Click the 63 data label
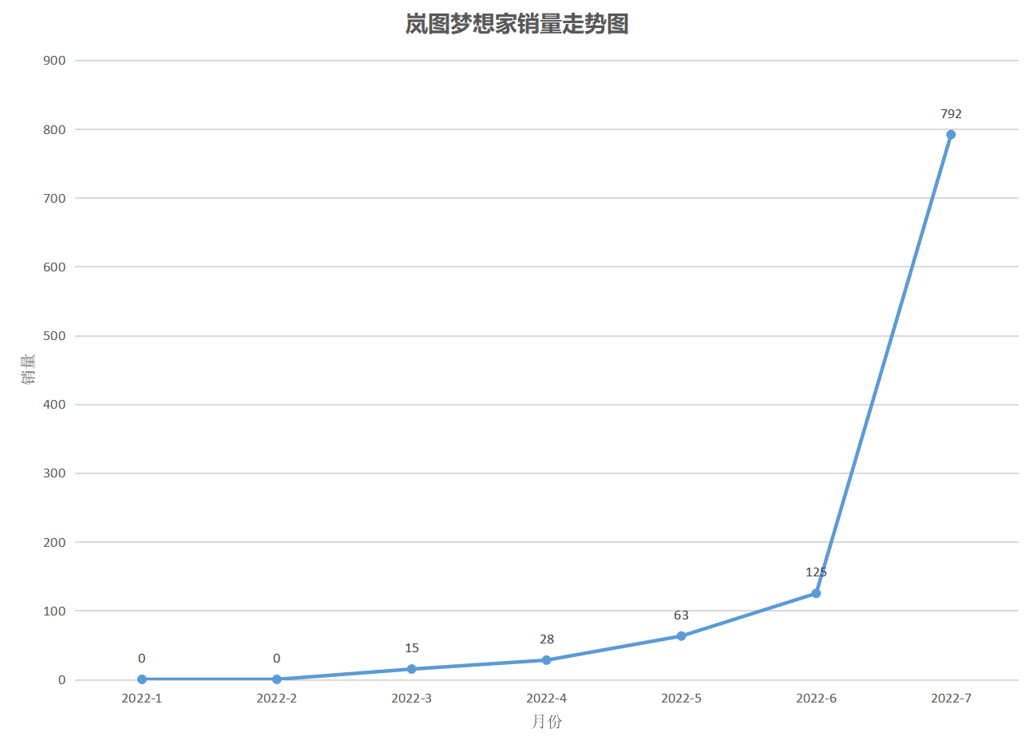Viewport: 1033px width, 748px height. click(681, 615)
